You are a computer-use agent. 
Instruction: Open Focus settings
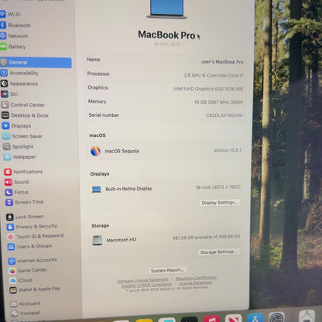(17, 192)
